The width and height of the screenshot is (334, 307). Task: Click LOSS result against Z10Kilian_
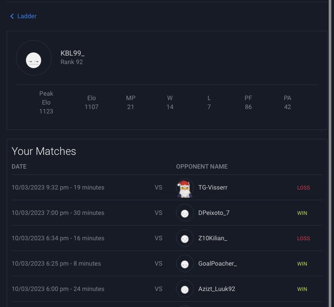click(x=303, y=238)
